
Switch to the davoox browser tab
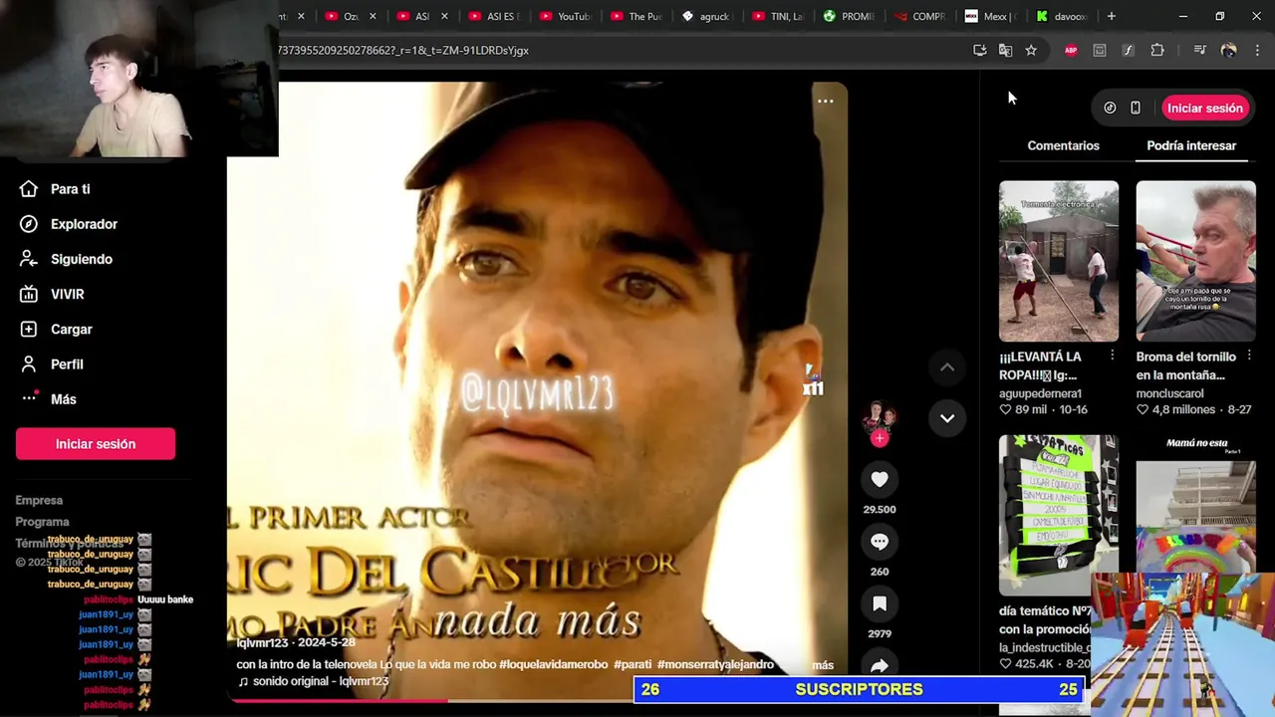pos(1062,16)
